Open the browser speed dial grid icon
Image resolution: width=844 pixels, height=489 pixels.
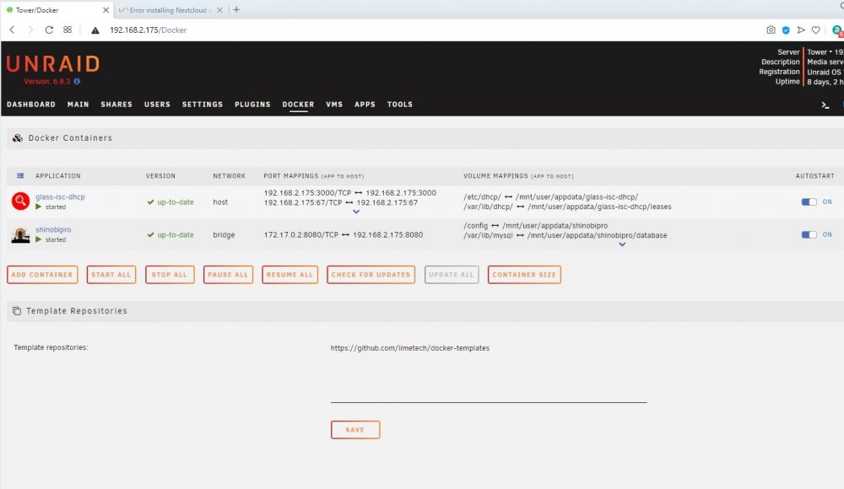point(68,30)
